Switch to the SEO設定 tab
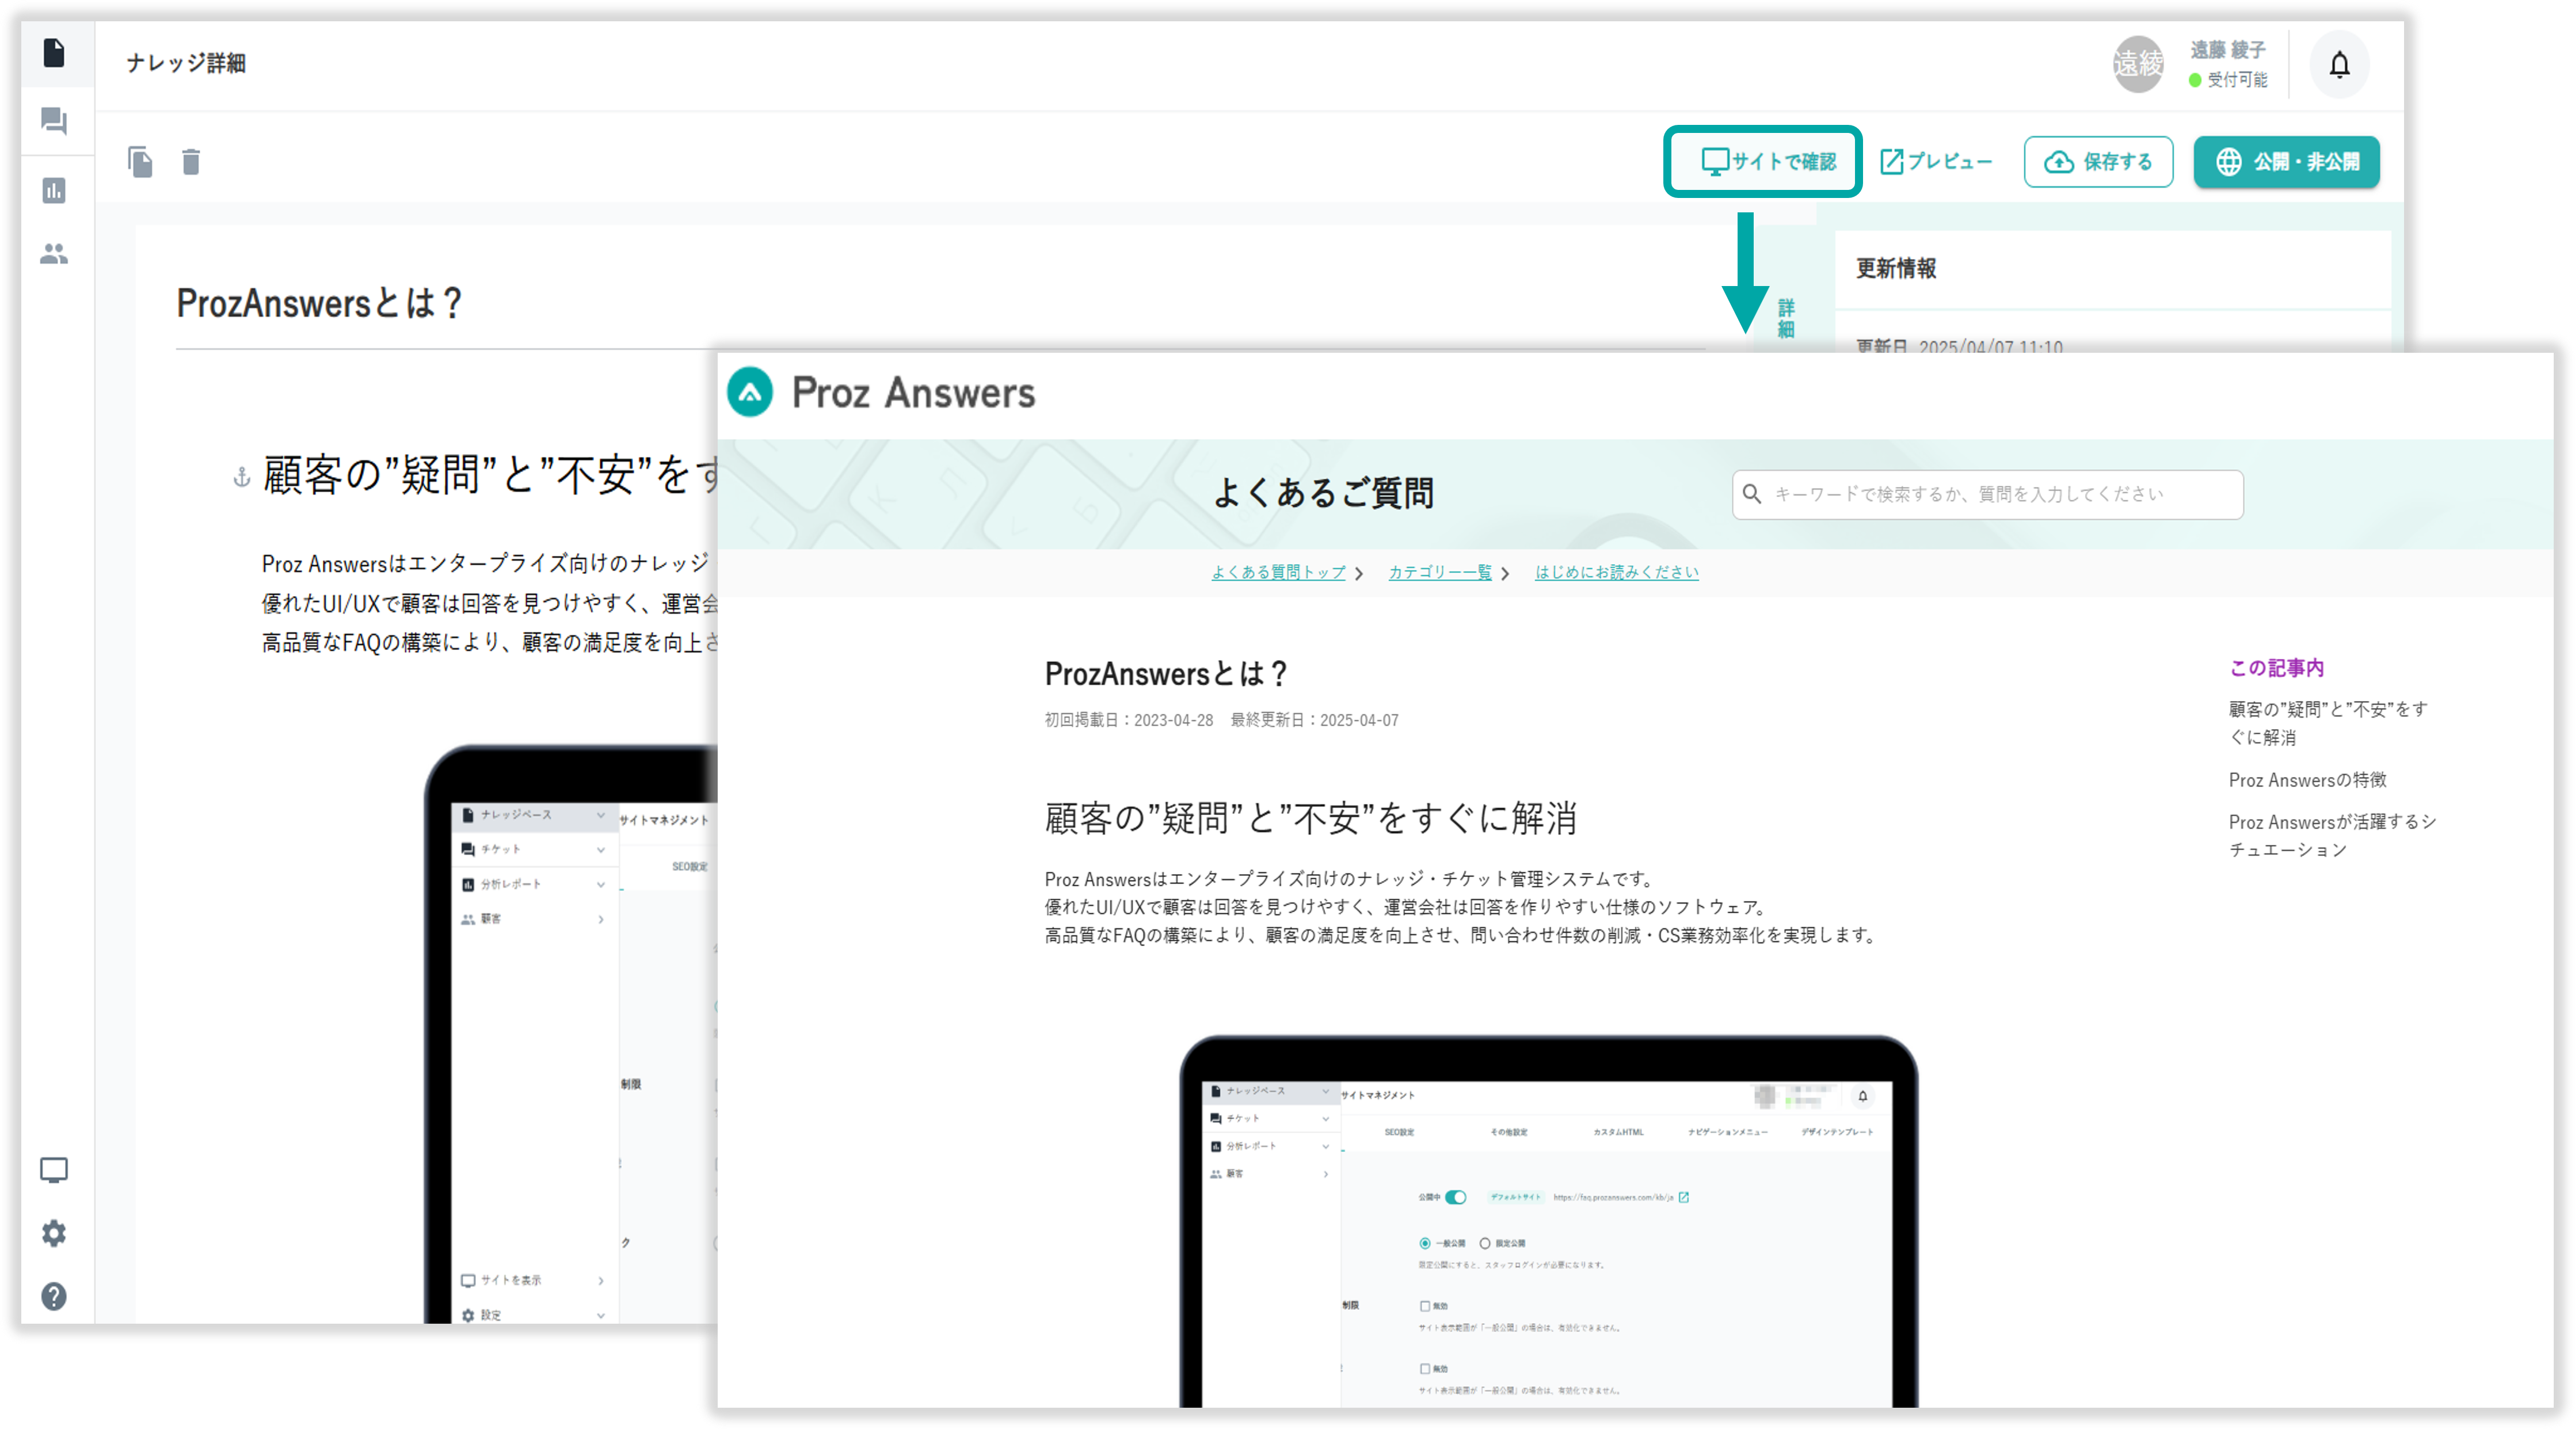Viewport: 2575px width, 1429px height. tap(1399, 1132)
